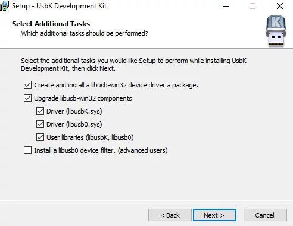Click the Next button
The height and width of the screenshot is (226, 293).
point(214,215)
